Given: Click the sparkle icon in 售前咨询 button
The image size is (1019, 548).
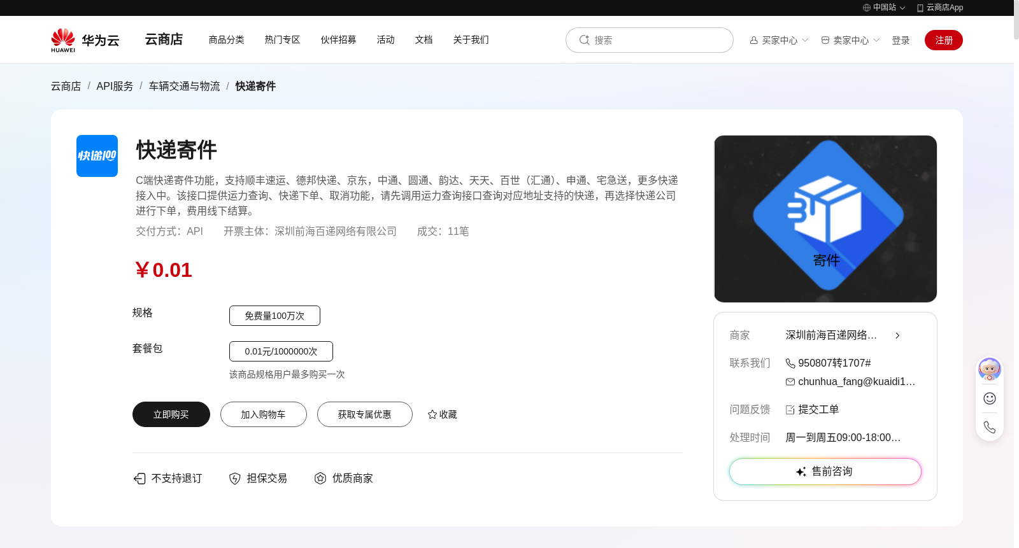Looking at the screenshot, I should click(x=801, y=472).
